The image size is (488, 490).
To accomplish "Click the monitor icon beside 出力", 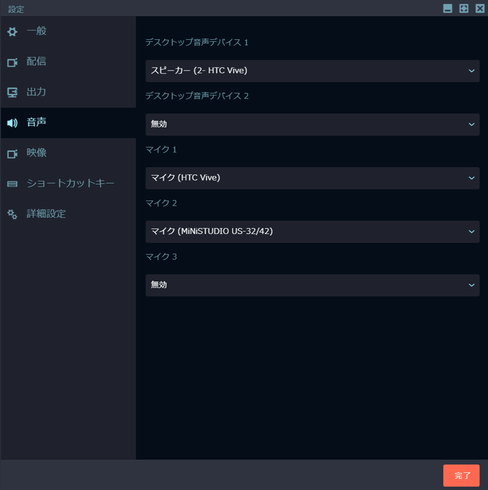I will pyautogui.click(x=12, y=92).
